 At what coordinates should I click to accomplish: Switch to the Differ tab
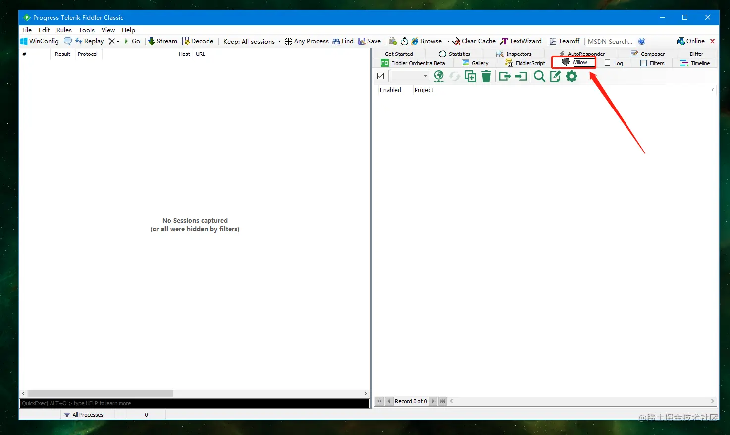tap(696, 54)
